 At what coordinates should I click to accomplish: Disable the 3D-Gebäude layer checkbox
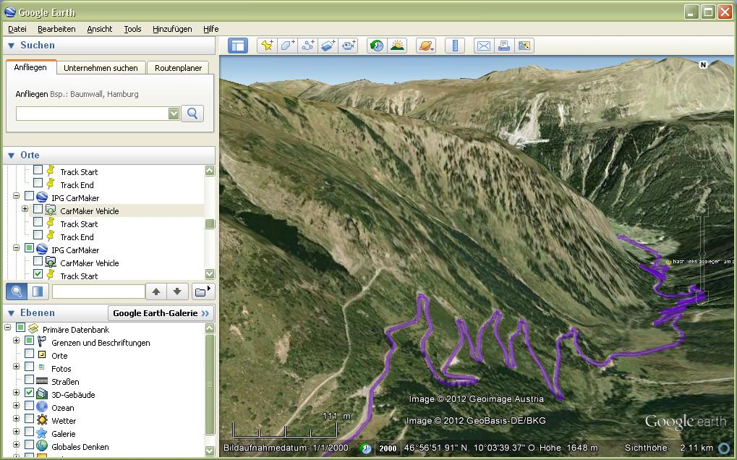point(29,392)
